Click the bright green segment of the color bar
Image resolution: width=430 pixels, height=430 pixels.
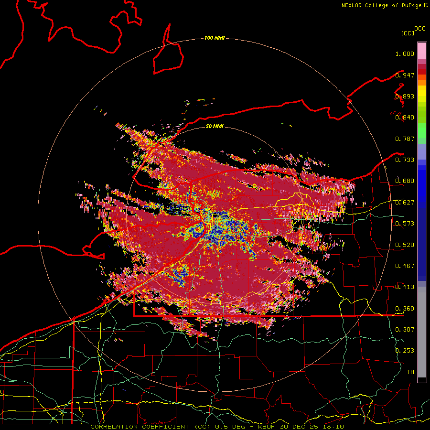tap(422, 131)
